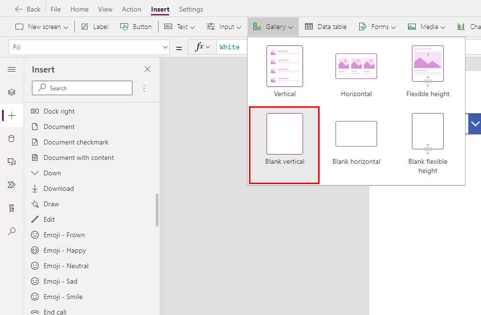Viewport: 481px width, 315px height.
Task: Open the Power Automate flows icon
Action: click(12, 185)
